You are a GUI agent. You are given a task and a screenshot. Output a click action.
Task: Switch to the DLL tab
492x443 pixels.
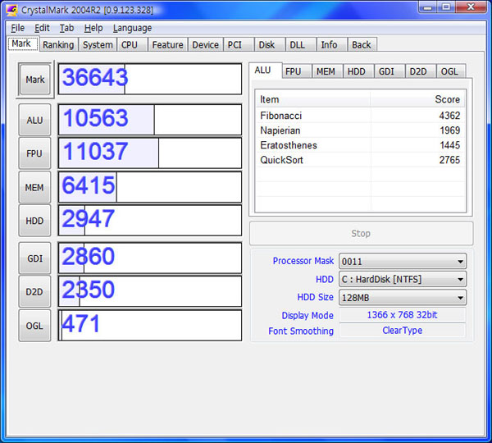pos(301,45)
